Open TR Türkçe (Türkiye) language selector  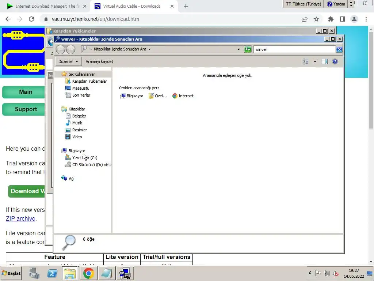coord(303,4)
